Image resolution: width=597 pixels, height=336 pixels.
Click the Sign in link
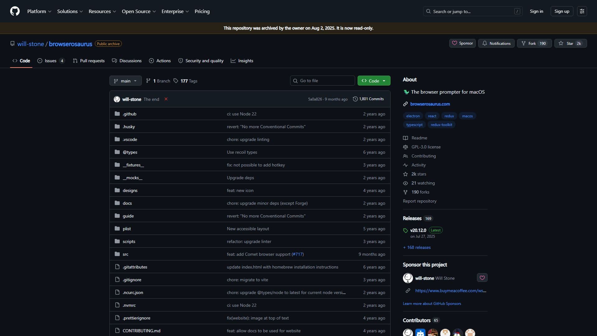(536, 11)
